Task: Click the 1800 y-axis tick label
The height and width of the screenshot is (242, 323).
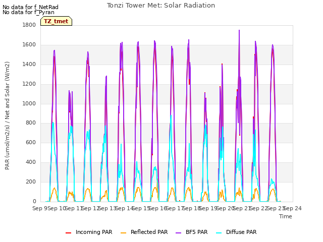Action: click(29, 25)
